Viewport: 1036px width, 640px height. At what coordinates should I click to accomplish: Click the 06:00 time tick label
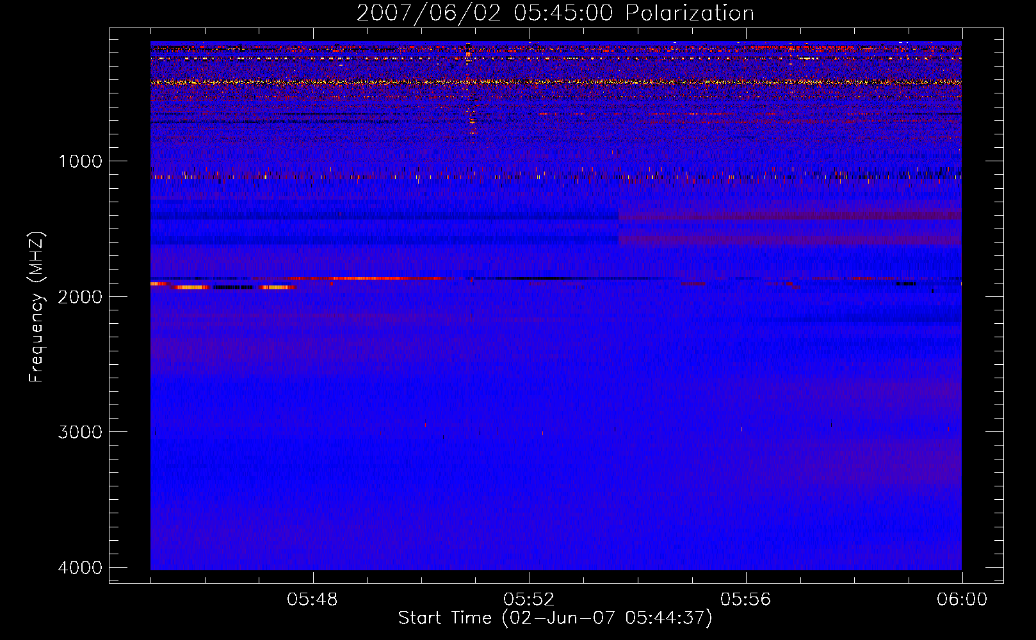click(962, 600)
